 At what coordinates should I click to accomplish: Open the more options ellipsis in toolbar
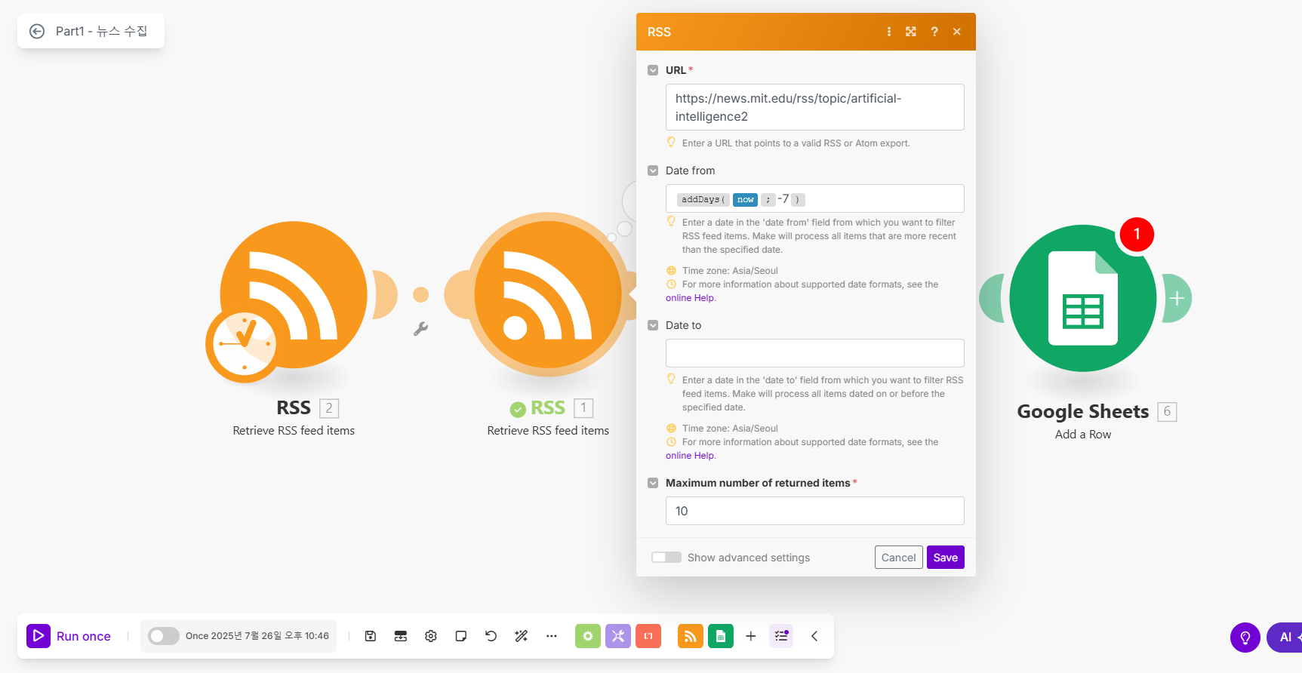(552, 636)
